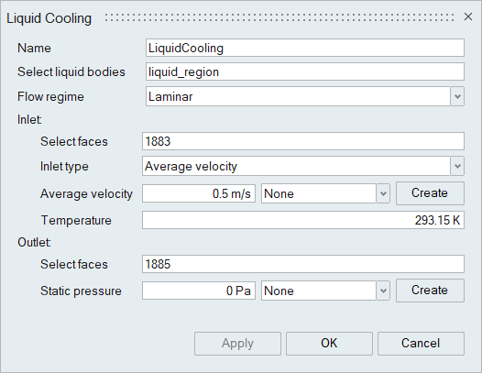Image resolution: width=482 pixels, height=373 pixels.
Task: Click the arrow of the Average velocity None dropdown
Action: [x=383, y=193]
